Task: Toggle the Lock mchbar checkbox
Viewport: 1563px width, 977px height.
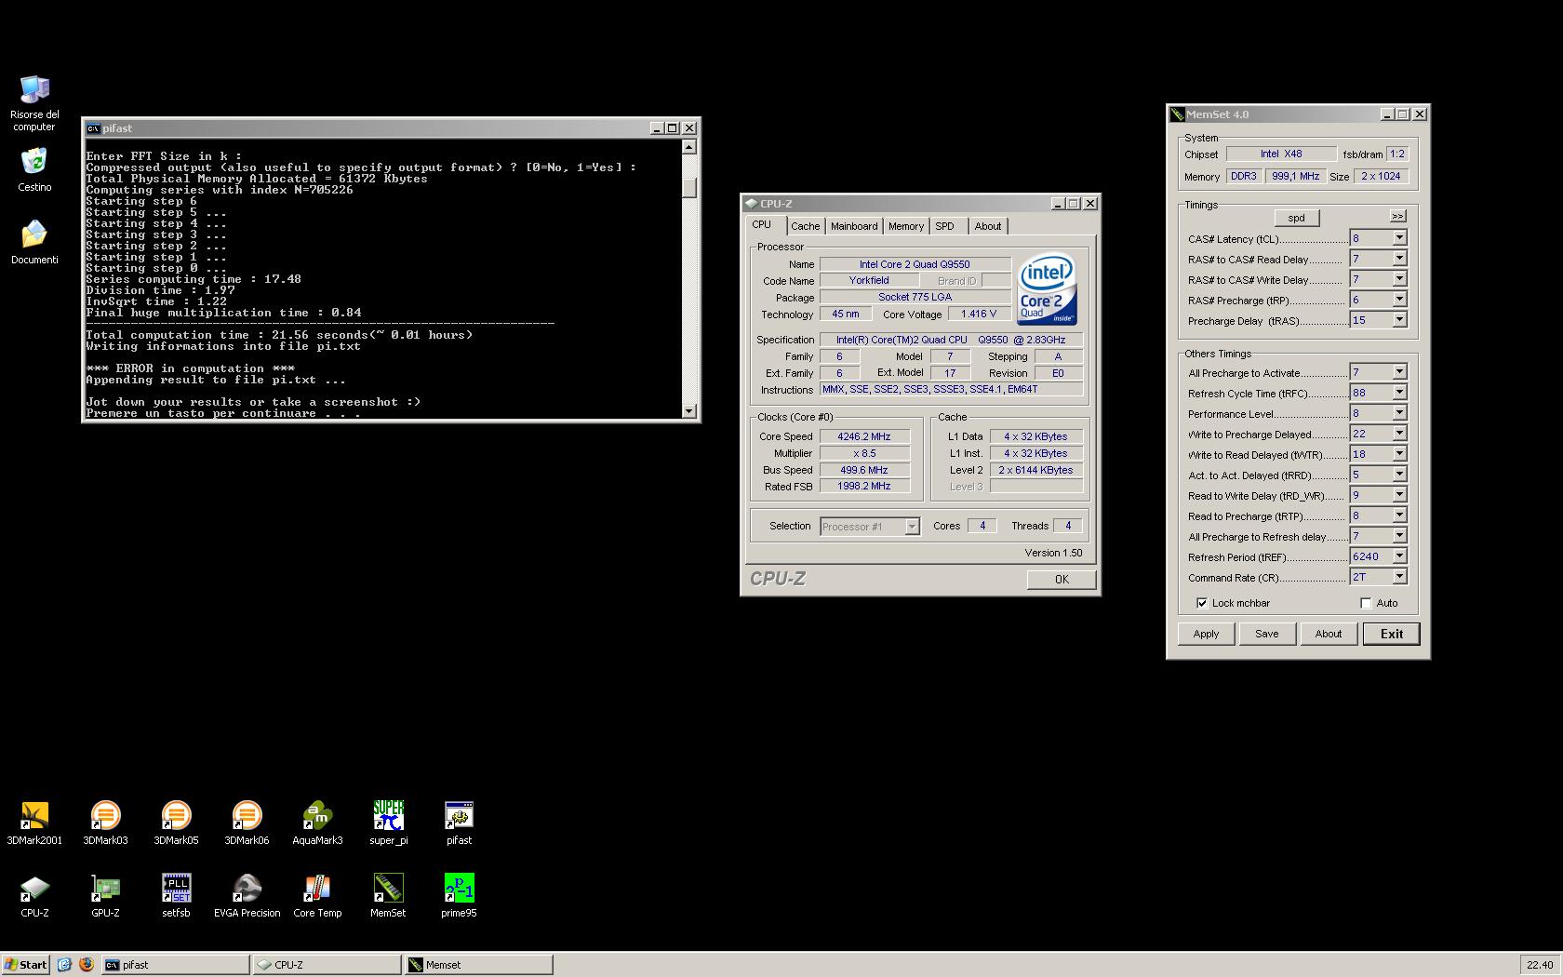Action: tap(1202, 603)
